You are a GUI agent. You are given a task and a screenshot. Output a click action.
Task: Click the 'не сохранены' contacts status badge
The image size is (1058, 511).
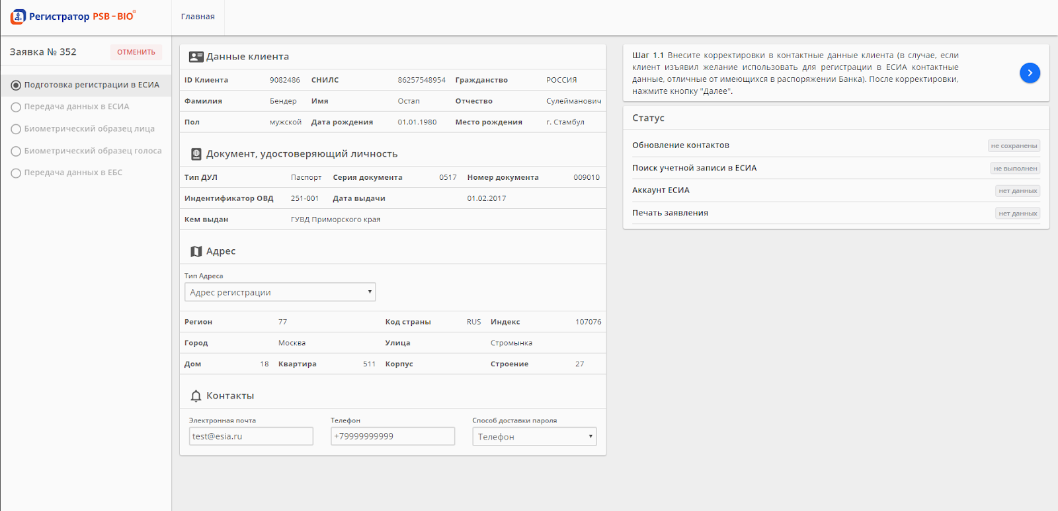pos(1014,146)
